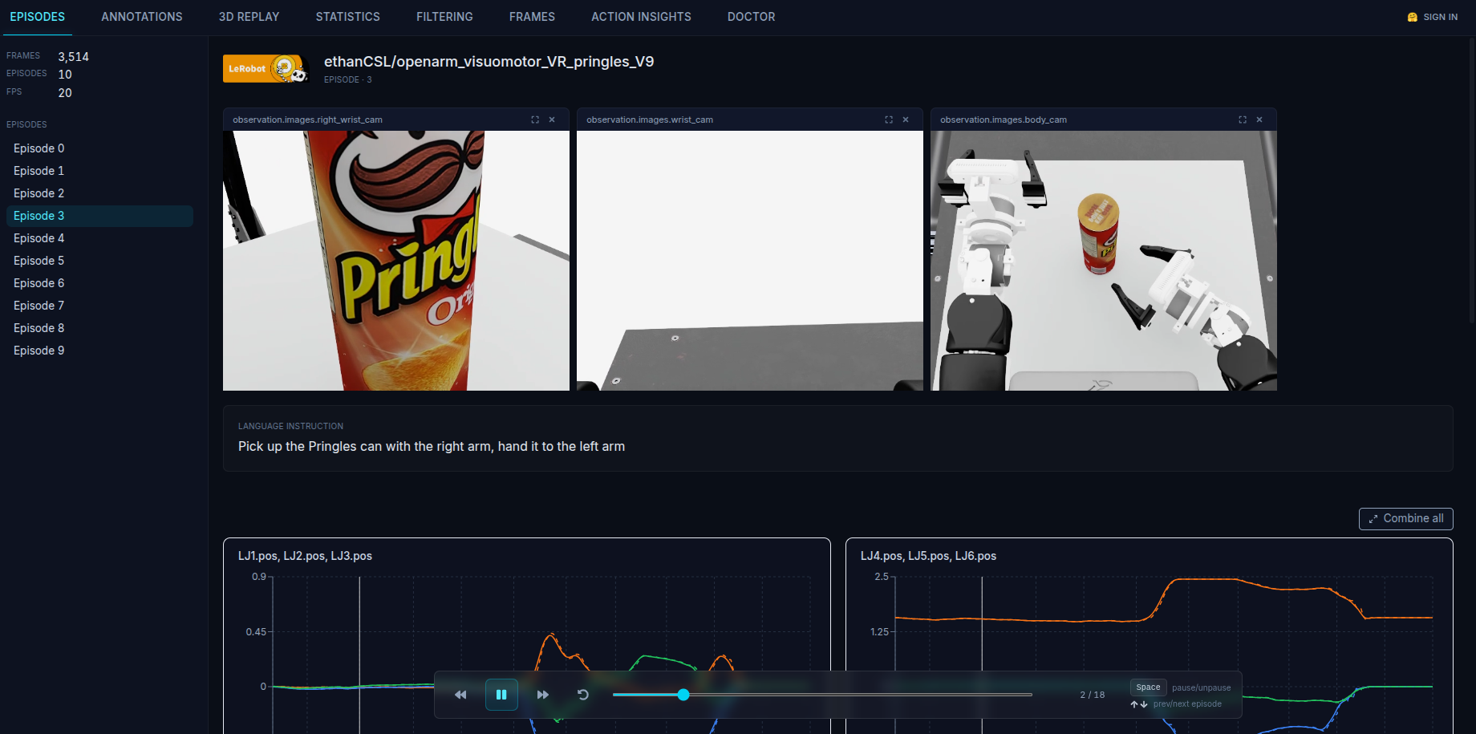1476x734 pixels.
Task: Click the body_cam robot arms video
Action: pyautogui.click(x=1104, y=261)
